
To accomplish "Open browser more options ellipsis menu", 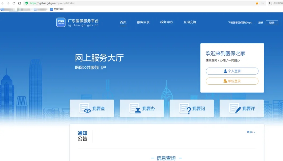I will pos(263,3).
